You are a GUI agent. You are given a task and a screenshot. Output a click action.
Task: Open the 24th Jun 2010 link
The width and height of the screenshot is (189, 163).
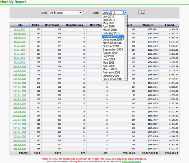20,124
